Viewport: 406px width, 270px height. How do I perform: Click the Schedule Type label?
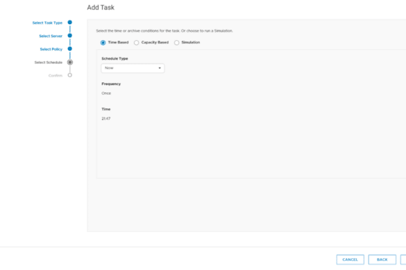coord(115,59)
